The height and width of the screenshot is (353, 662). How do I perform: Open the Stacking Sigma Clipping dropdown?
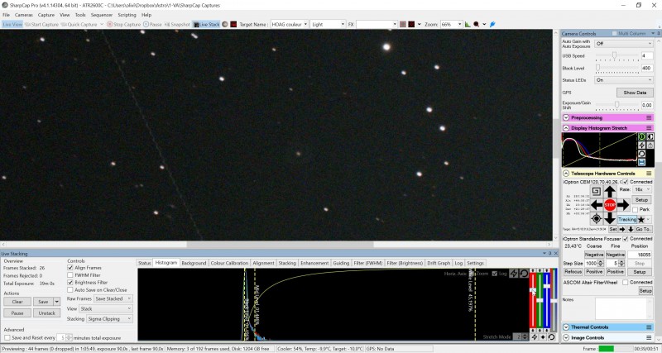pos(110,319)
